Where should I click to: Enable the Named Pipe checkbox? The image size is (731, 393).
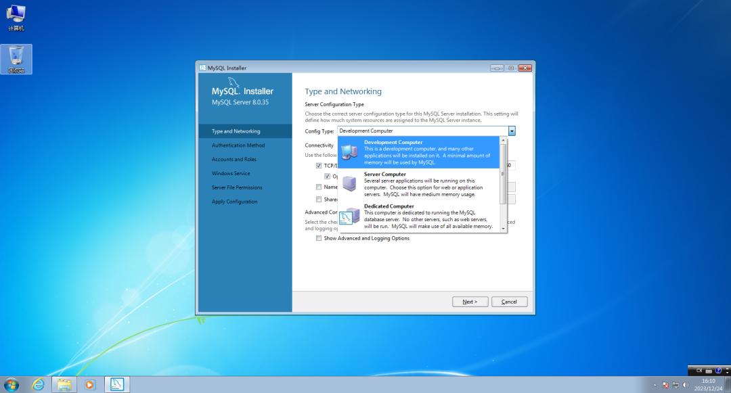(x=319, y=187)
